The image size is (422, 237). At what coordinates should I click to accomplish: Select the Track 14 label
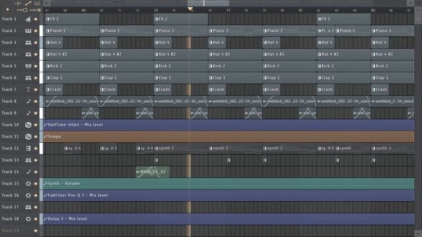[x=11, y=172]
